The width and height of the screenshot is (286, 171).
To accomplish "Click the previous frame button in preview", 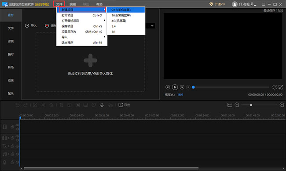I will pos(168,87).
